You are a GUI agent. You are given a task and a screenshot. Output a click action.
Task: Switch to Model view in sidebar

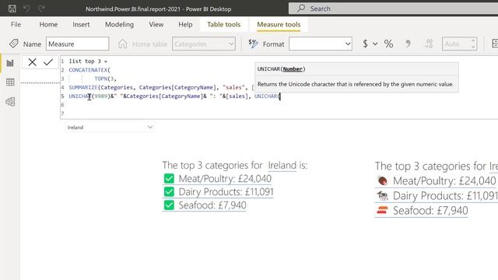[10, 102]
